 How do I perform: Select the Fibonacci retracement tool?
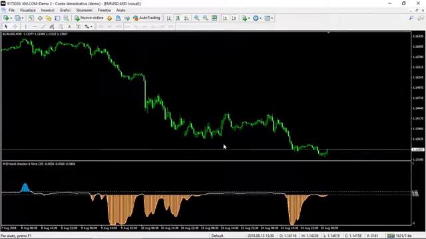coord(61,27)
